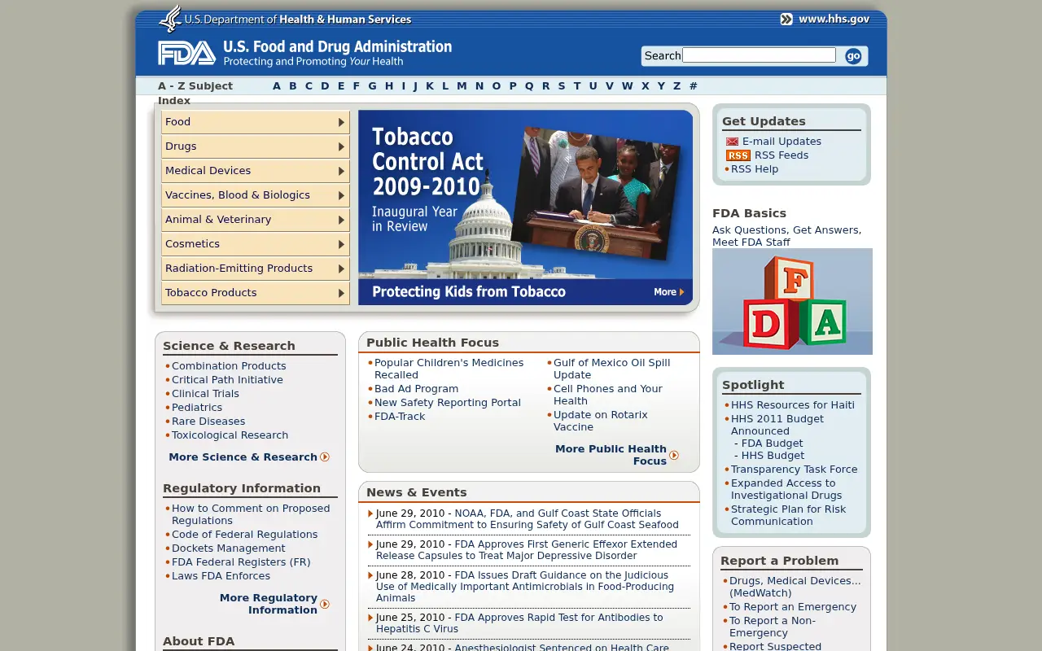Expand the Drugs menu arrow
Viewport: 1042px width, 651px height.
[x=341, y=146]
